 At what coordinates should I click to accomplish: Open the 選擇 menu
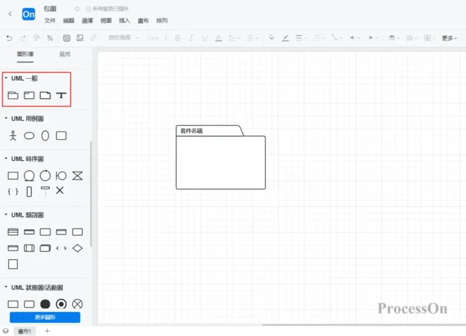point(88,21)
